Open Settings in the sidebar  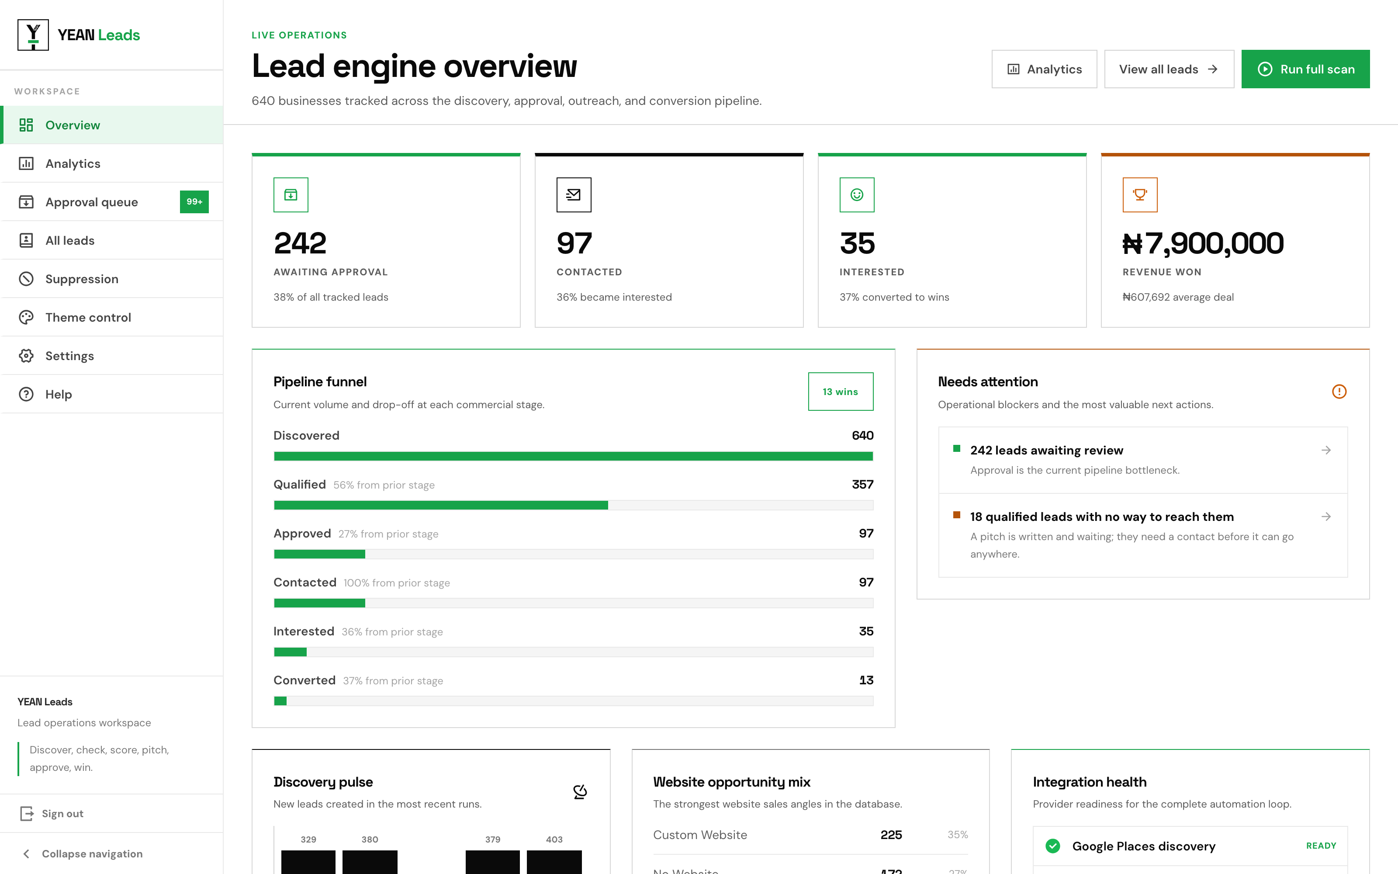point(112,355)
